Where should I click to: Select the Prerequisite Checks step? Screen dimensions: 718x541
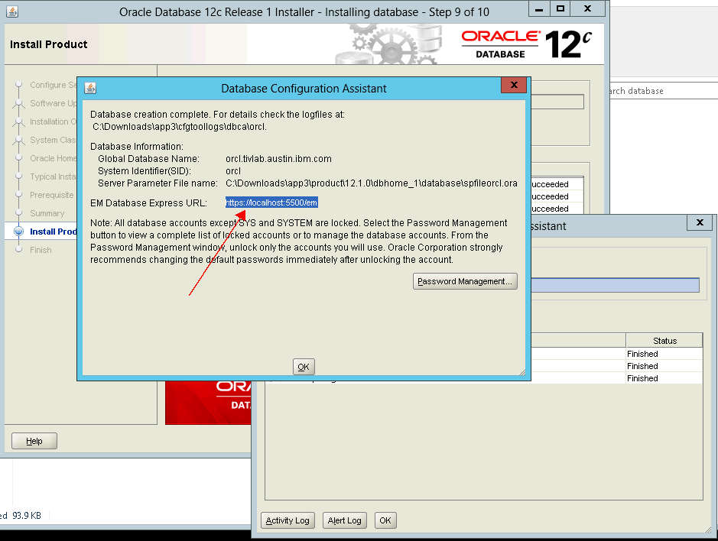tap(52, 195)
